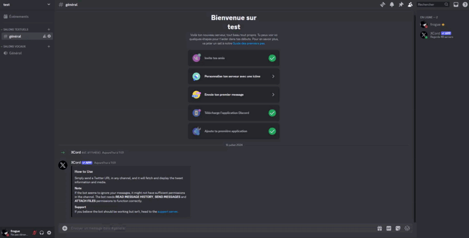Toggle the member list visibility icon
469x238 pixels.
410,4
